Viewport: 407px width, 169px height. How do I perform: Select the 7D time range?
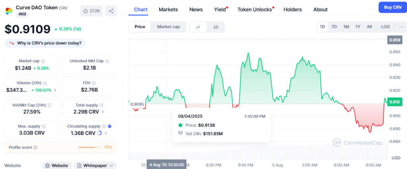[x=334, y=27]
